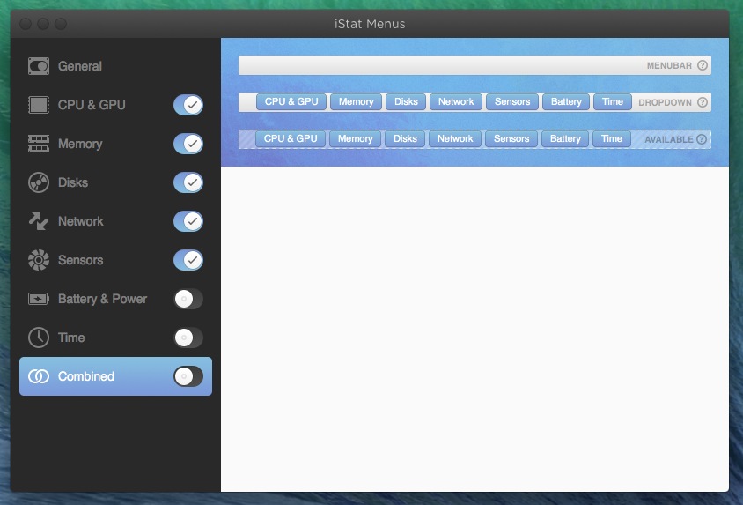
Task: Click Network pill in DROPDOWN row
Action: [x=456, y=102]
